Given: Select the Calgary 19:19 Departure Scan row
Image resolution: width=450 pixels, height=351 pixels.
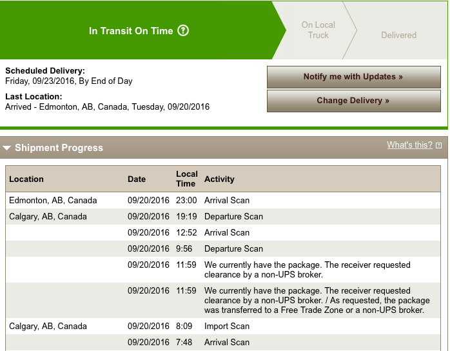Looking at the screenshot, I should tap(223, 216).
